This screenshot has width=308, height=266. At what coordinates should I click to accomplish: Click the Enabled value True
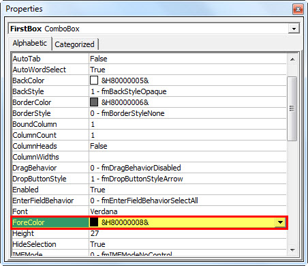[97, 190]
